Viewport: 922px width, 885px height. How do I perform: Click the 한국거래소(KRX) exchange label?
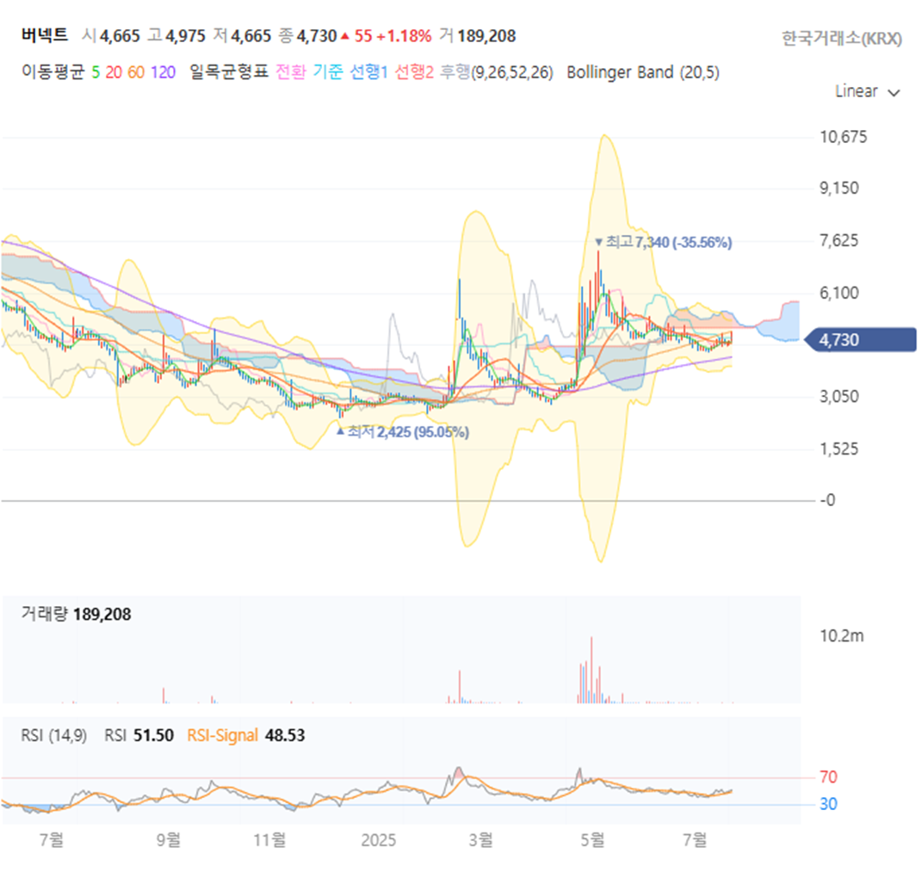(x=841, y=38)
